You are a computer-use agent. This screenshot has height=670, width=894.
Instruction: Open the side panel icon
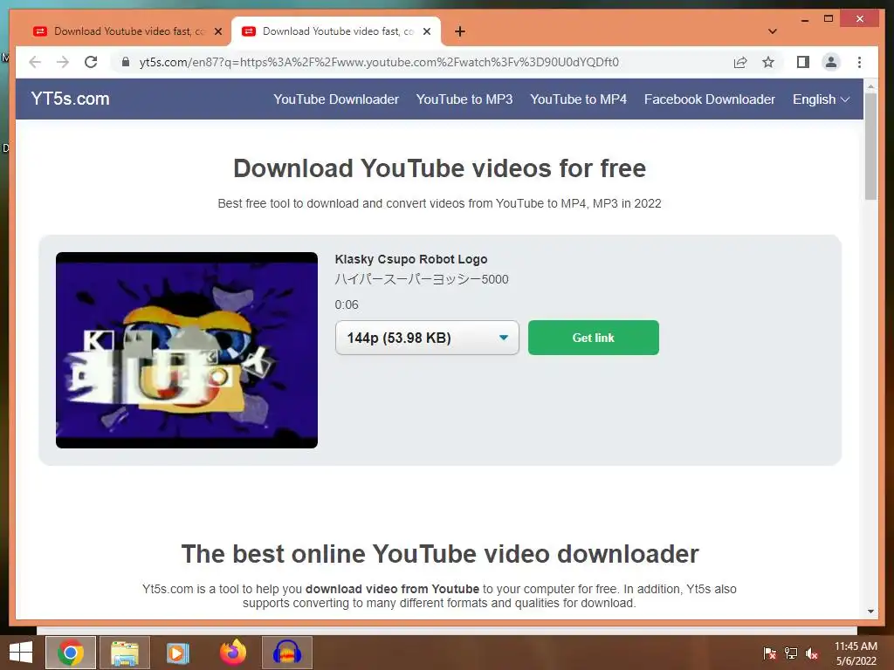pyautogui.click(x=803, y=62)
